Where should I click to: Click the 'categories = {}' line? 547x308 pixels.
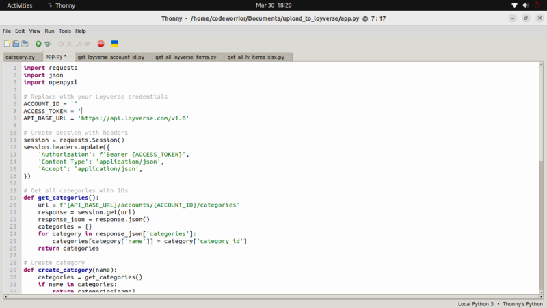(65, 227)
